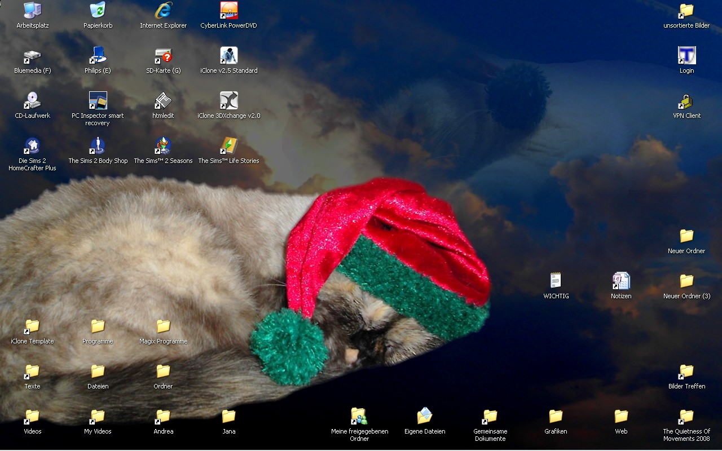Click the SD-Karte (G) drive icon
The width and height of the screenshot is (722, 451).
(x=163, y=56)
